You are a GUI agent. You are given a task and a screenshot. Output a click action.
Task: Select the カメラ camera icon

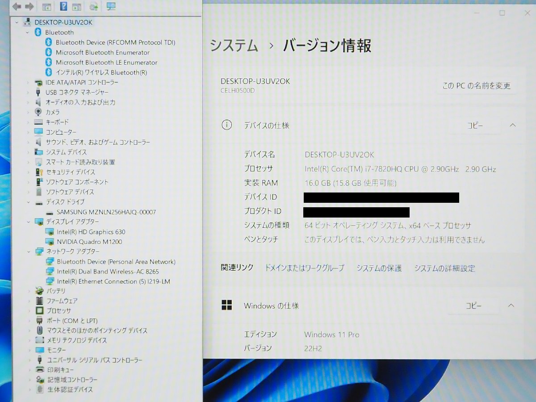tap(38, 112)
